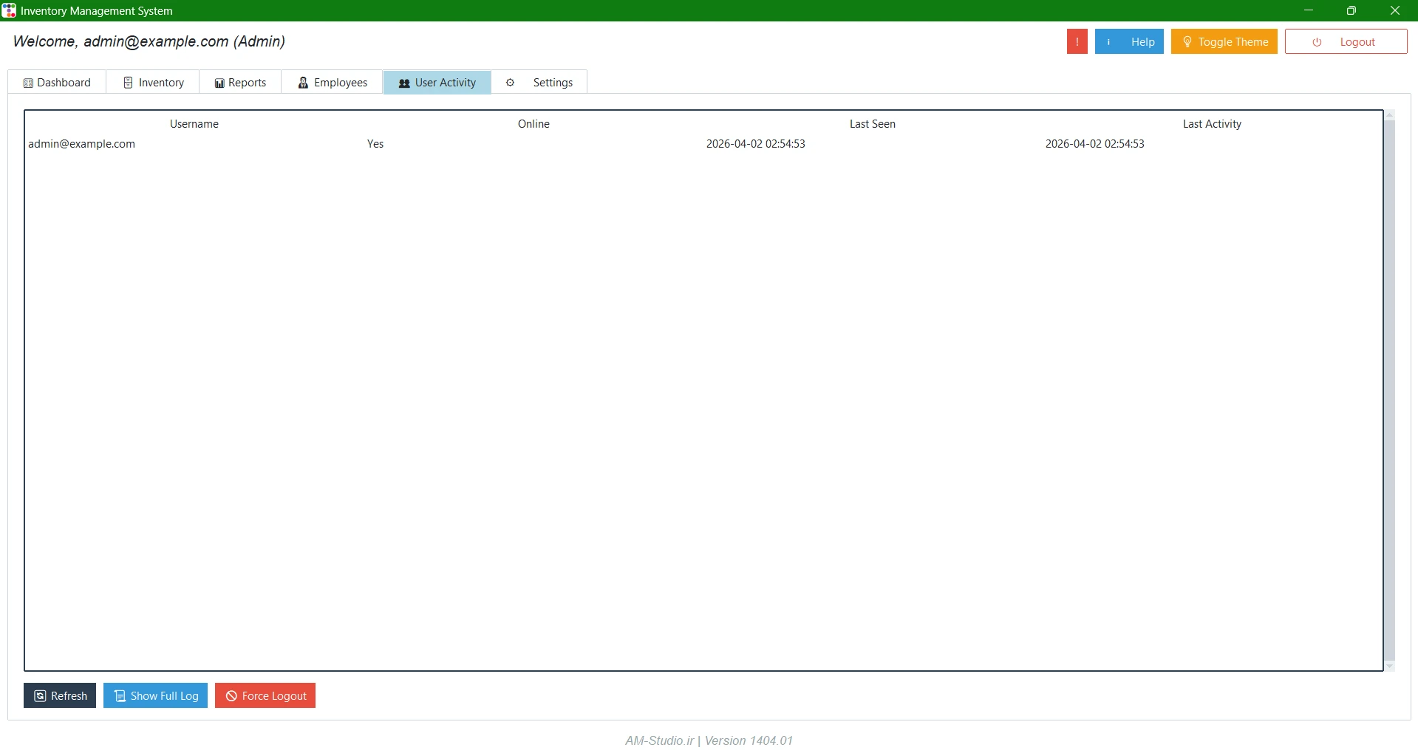Click the lightbulb icon on Toggle Theme
The width and height of the screenshot is (1418, 750).
[1187, 42]
